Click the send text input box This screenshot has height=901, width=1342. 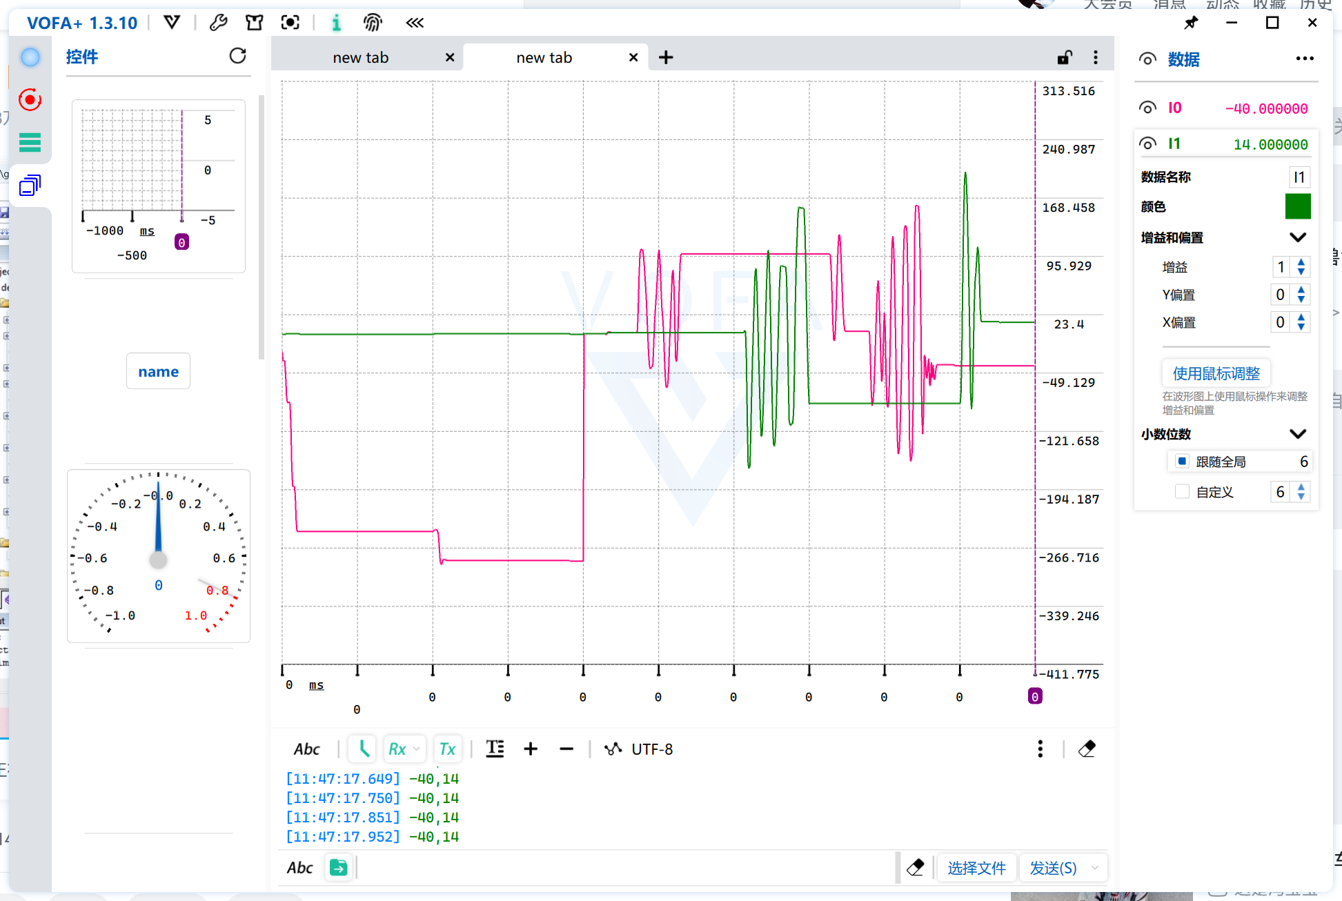(625, 867)
